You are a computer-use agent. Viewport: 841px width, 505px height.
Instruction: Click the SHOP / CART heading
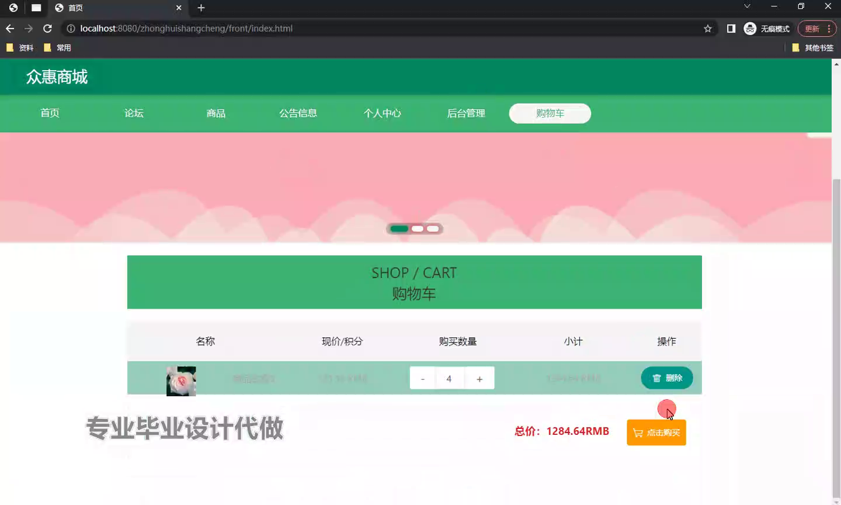tap(414, 273)
